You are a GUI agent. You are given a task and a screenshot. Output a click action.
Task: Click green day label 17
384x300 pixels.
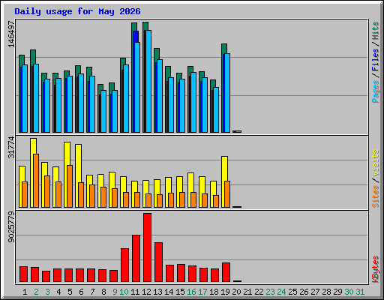tap(202, 292)
